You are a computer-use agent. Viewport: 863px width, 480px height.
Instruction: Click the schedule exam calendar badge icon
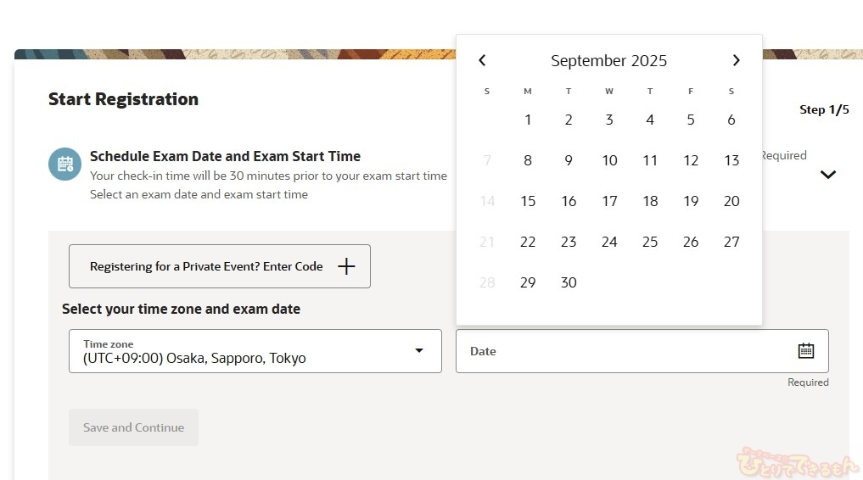(65, 164)
